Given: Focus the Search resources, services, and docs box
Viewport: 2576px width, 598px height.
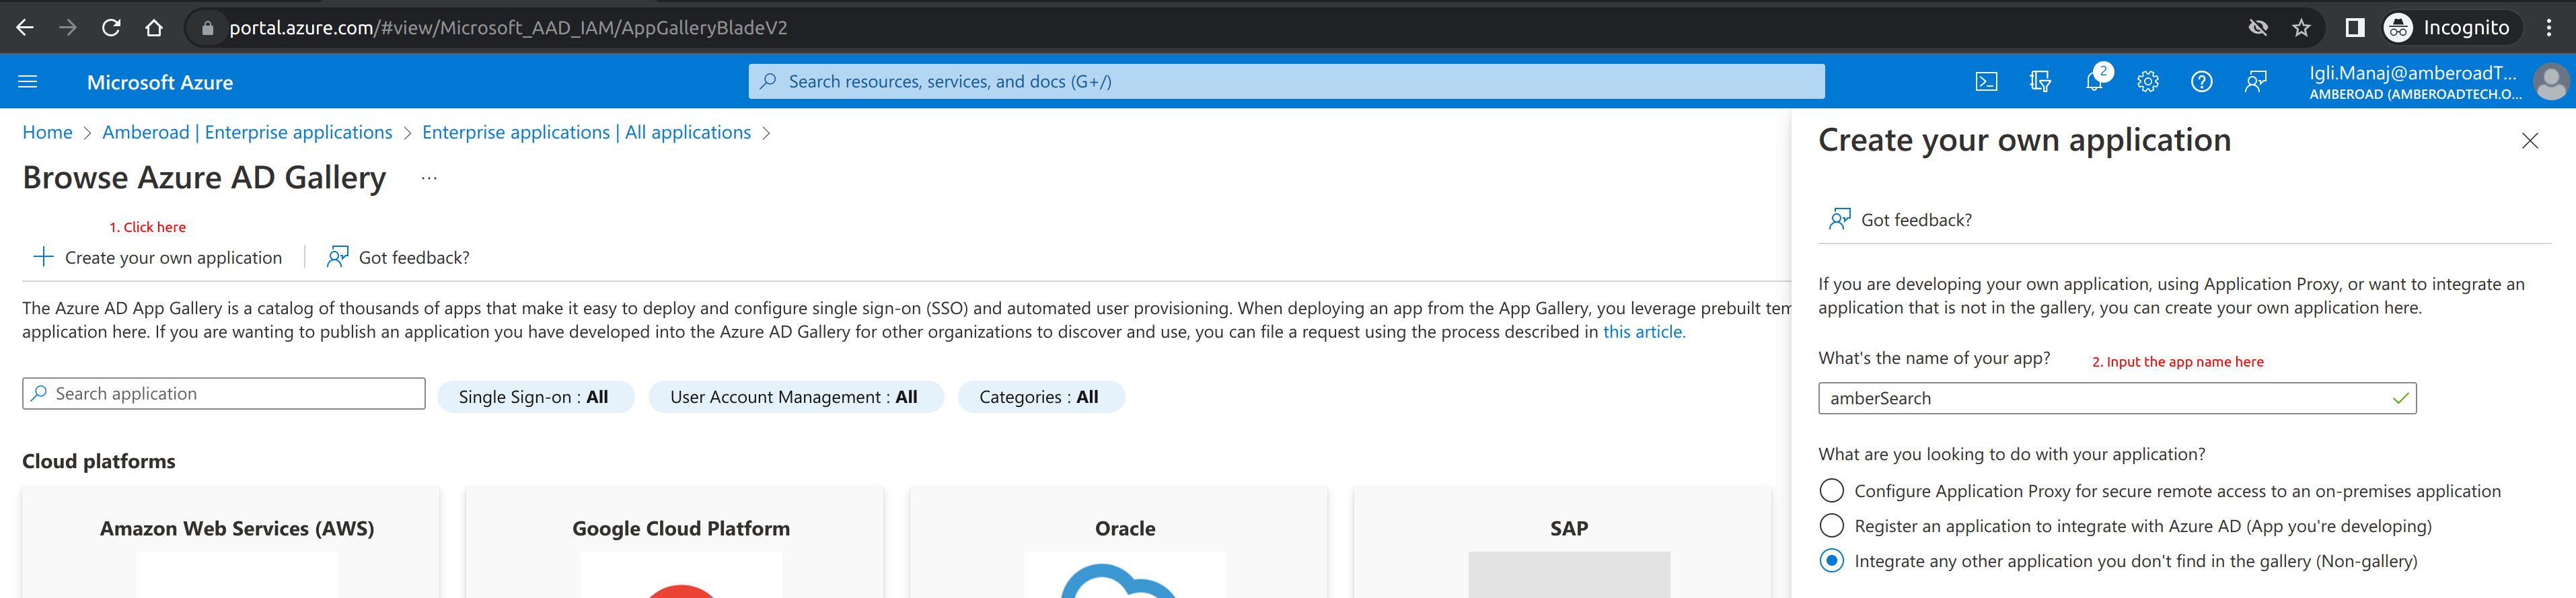Looking at the screenshot, I should pyautogui.click(x=1286, y=82).
